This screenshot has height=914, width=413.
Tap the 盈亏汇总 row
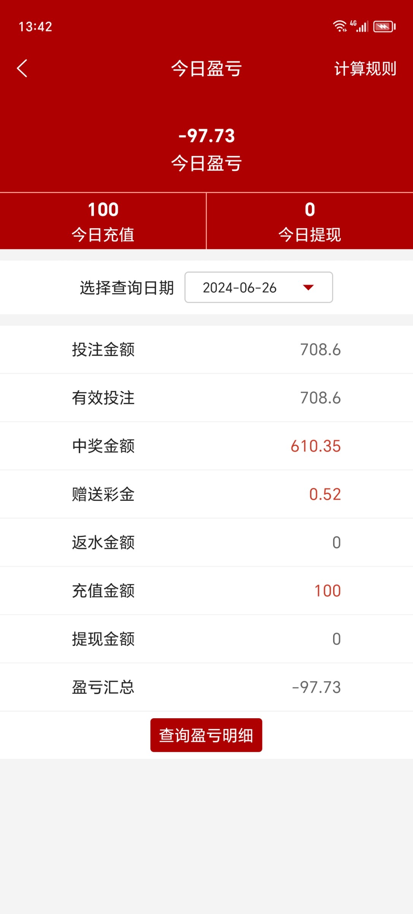(206, 687)
